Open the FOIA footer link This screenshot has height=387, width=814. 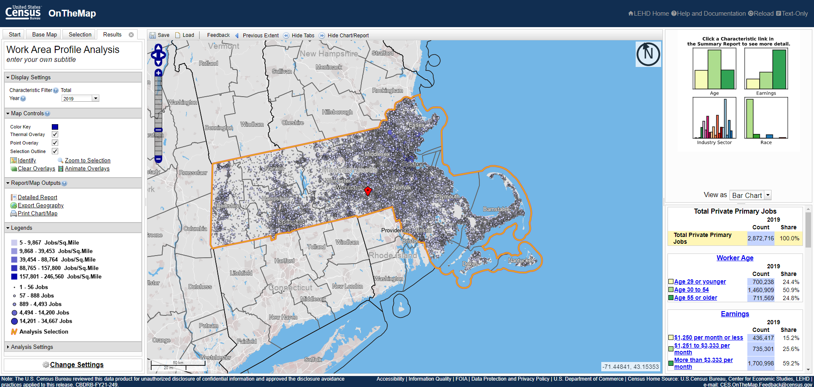tap(461, 379)
